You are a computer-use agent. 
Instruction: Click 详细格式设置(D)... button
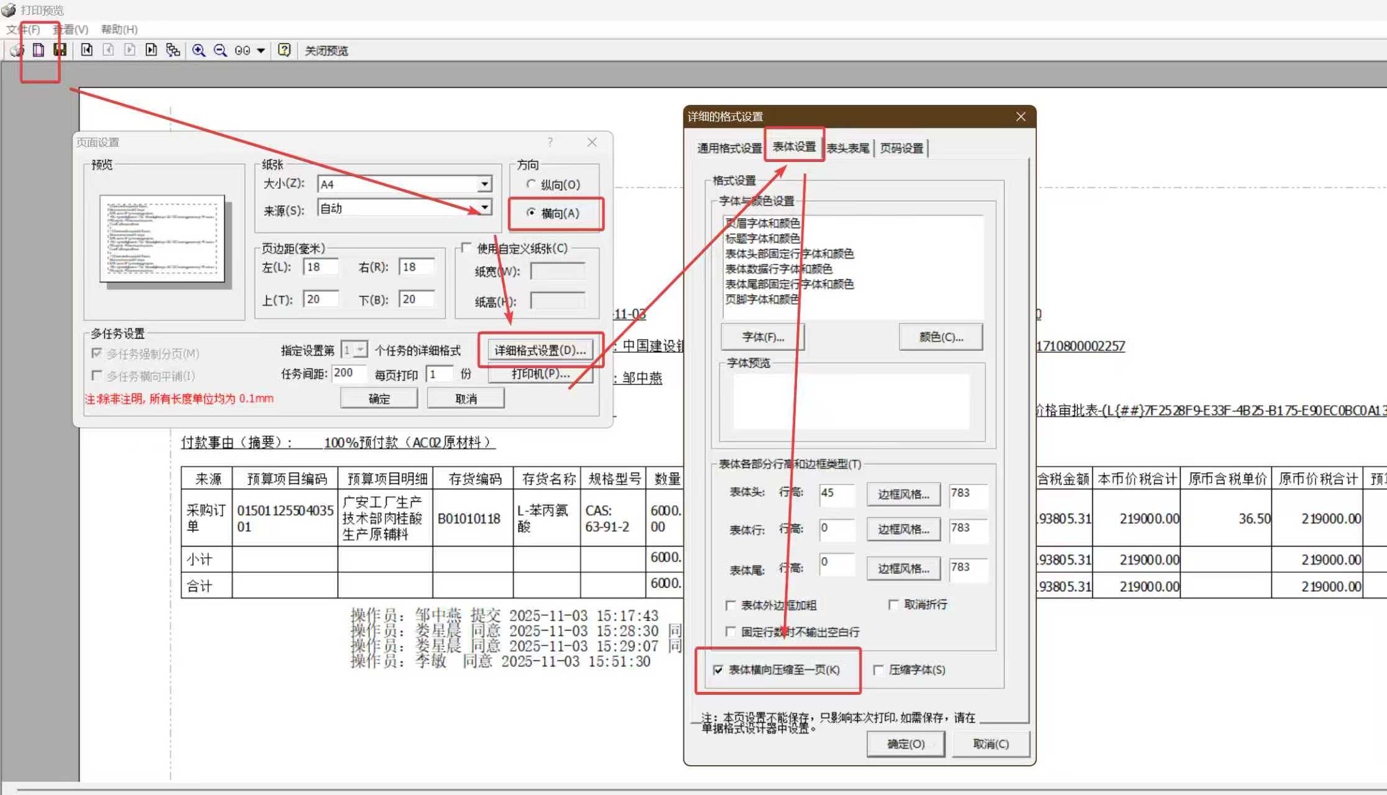tap(540, 350)
